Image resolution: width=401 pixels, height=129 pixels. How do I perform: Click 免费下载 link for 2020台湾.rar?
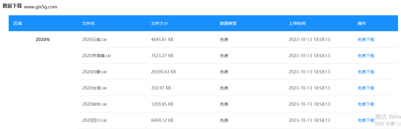coord(366,88)
